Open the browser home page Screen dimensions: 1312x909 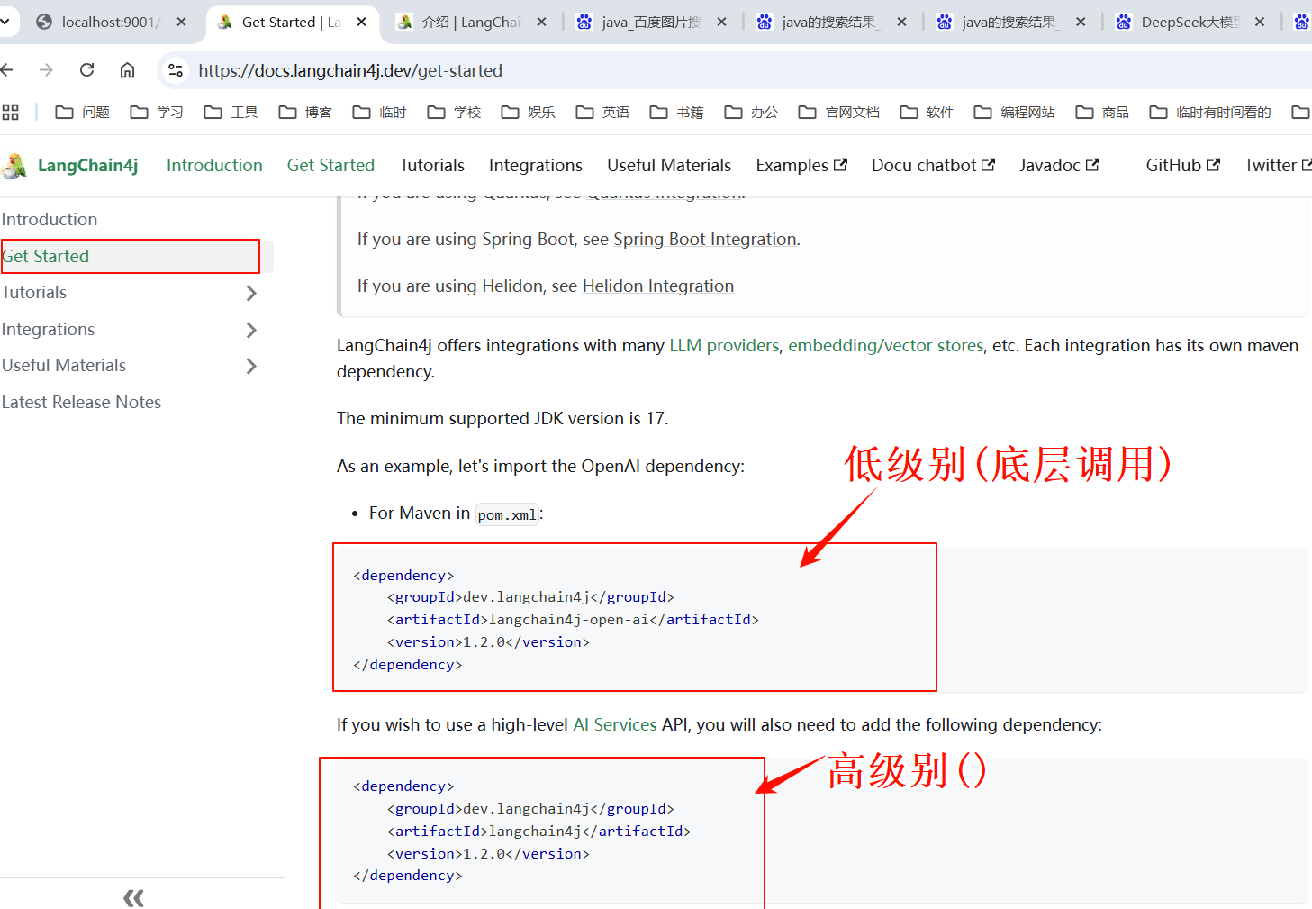coord(127,70)
